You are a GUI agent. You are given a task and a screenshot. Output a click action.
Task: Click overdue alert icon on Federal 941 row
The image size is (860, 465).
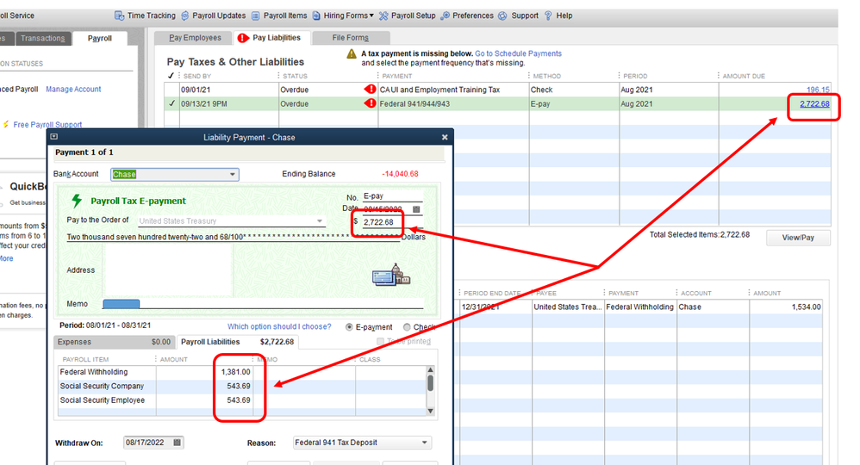click(x=371, y=103)
